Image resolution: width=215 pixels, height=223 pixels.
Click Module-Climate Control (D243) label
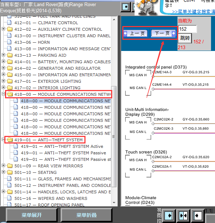click(x=141, y=200)
